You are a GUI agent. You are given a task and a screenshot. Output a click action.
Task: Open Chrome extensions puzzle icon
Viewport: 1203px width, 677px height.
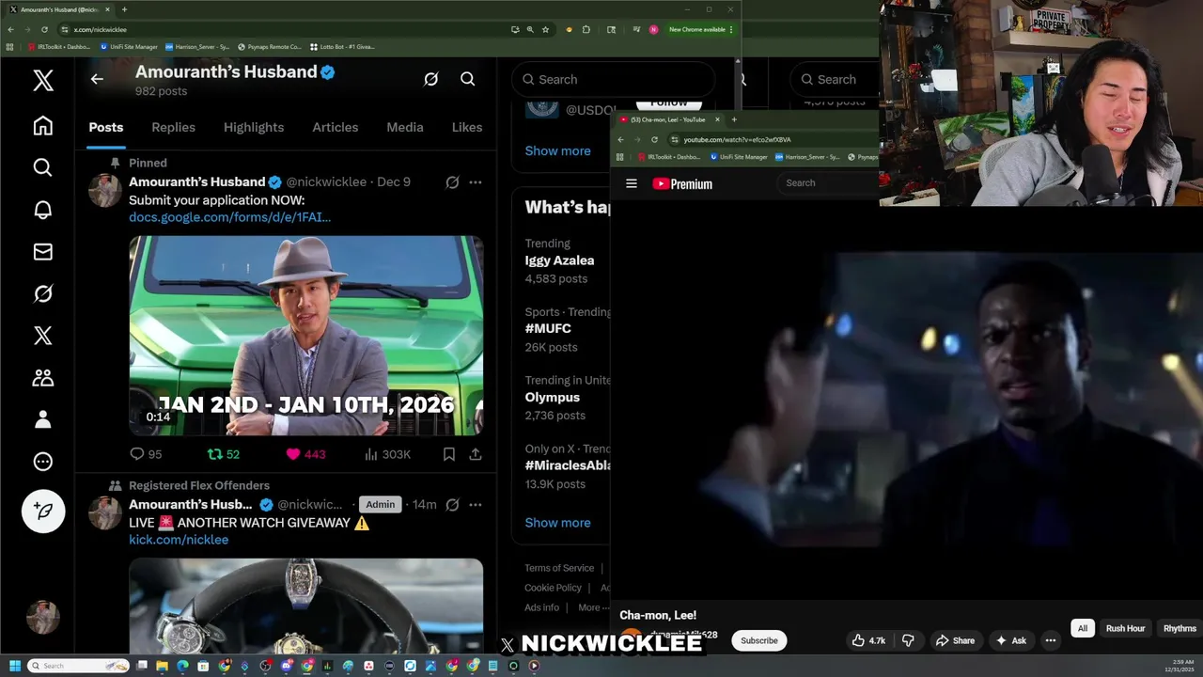[x=586, y=29]
